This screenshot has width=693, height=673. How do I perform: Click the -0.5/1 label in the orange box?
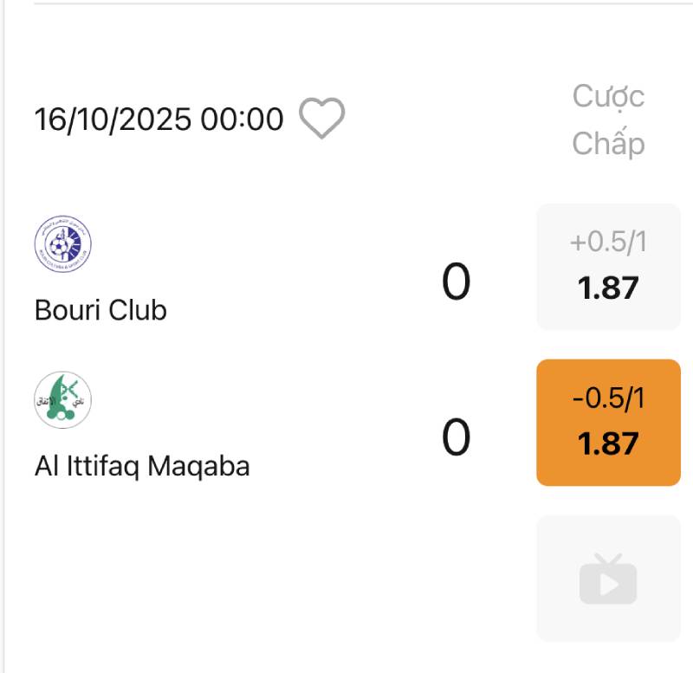coord(608,399)
